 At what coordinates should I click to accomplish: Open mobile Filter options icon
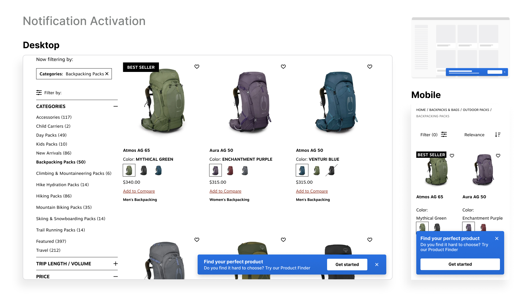(444, 135)
